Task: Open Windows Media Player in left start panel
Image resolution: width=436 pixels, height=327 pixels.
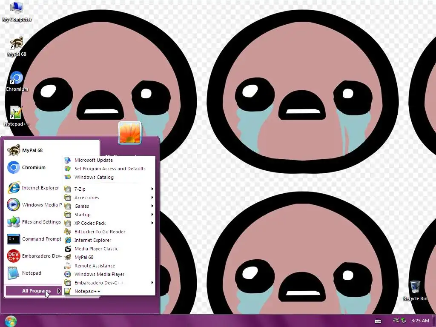Action: pos(33,205)
